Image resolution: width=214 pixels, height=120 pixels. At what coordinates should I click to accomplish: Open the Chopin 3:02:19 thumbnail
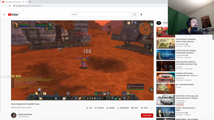166,55
